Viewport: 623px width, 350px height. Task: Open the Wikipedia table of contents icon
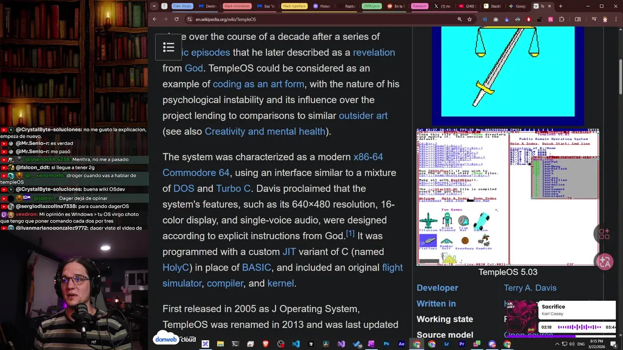[168, 47]
